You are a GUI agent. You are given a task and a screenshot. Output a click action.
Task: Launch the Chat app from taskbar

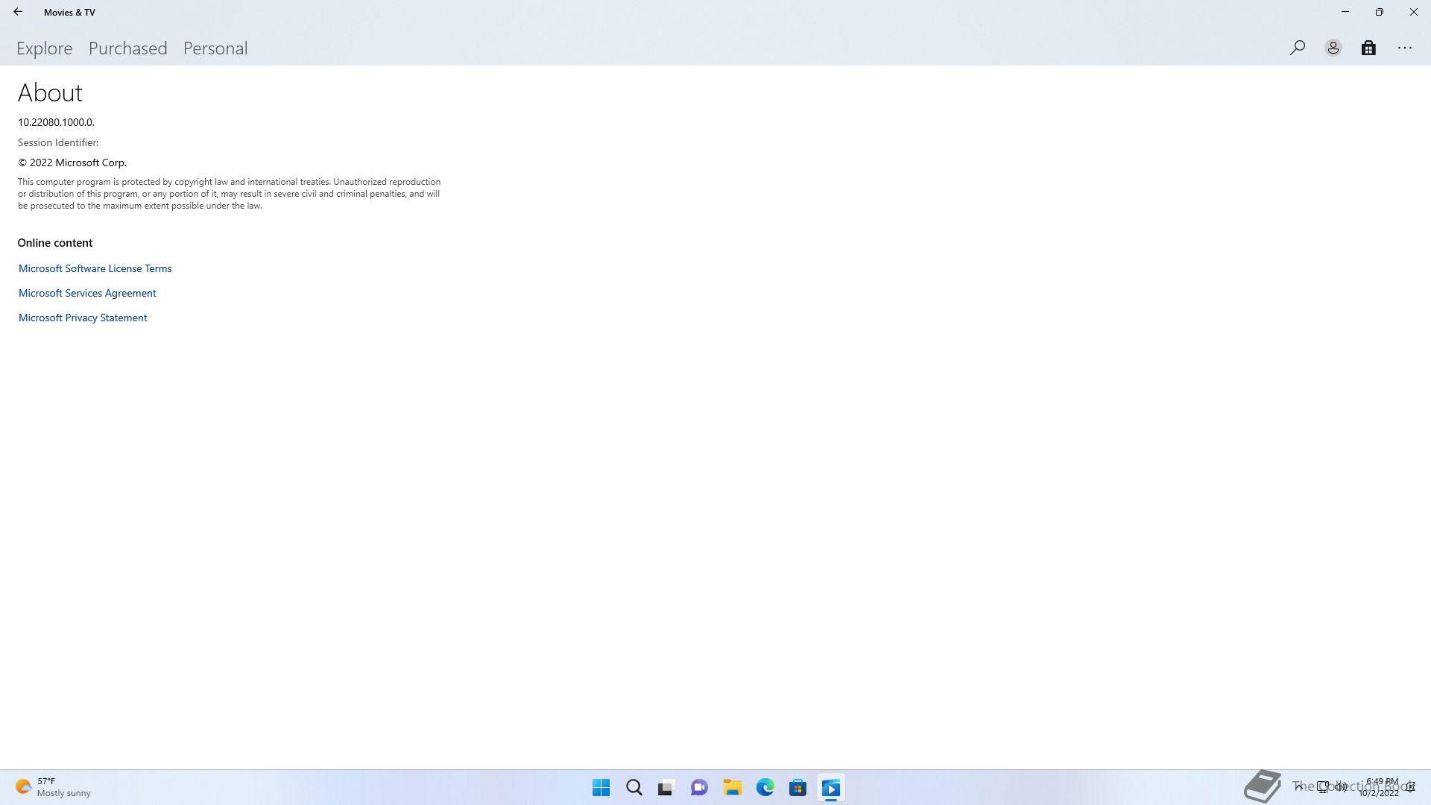(x=699, y=788)
